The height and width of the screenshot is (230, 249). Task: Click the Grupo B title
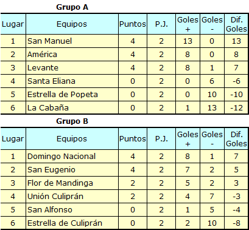pos(72,121)
